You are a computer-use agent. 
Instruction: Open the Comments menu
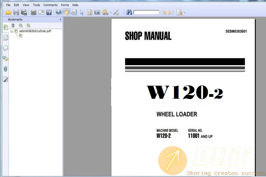pyautogui.click(x=50, y=5)
